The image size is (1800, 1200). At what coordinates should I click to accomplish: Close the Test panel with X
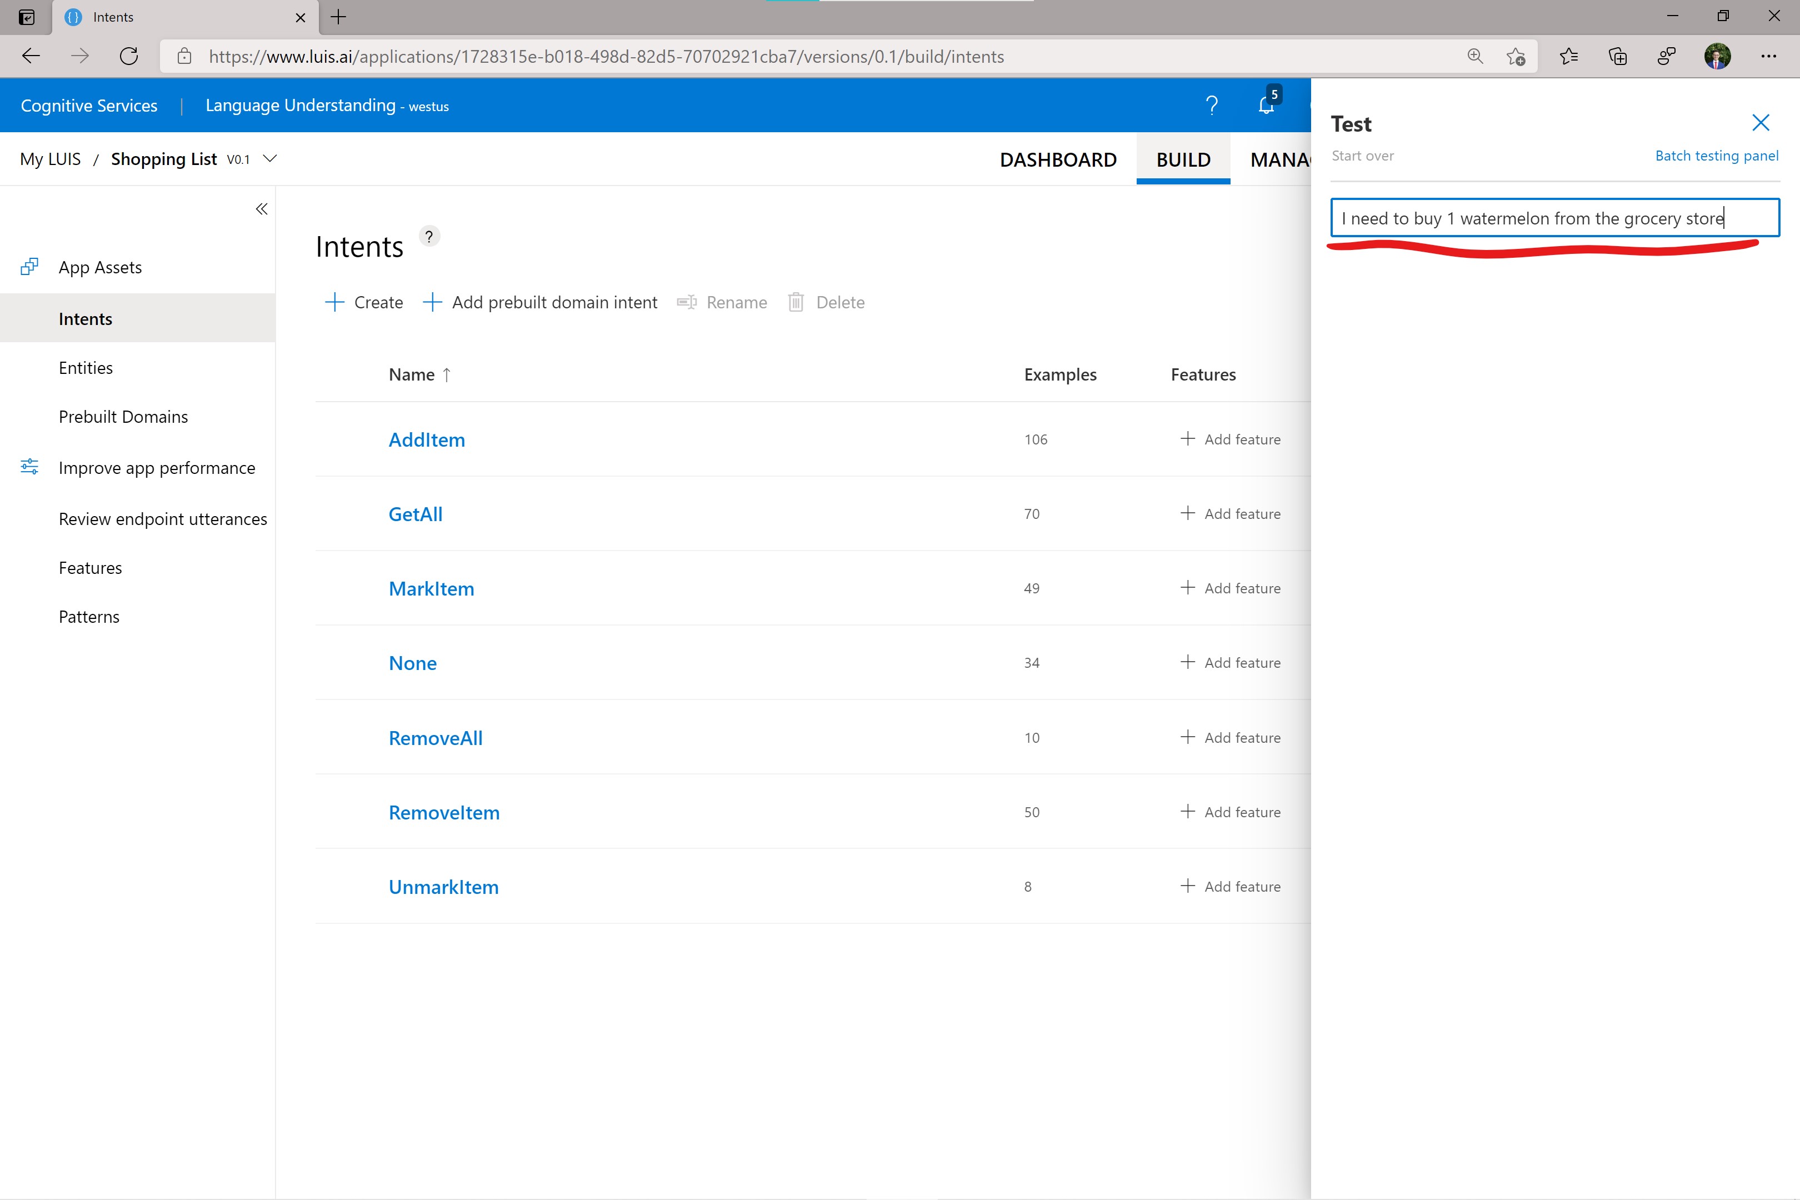1760,123
